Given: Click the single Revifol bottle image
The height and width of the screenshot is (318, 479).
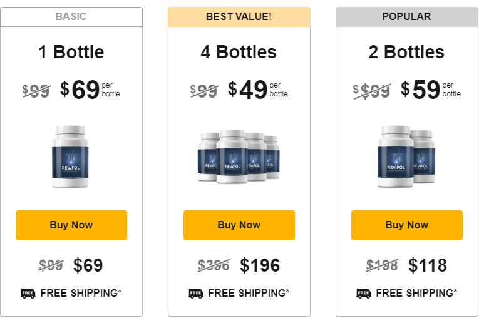Looking at the screenshot, I should click(71, 156).
